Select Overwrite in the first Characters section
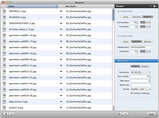 136,17
